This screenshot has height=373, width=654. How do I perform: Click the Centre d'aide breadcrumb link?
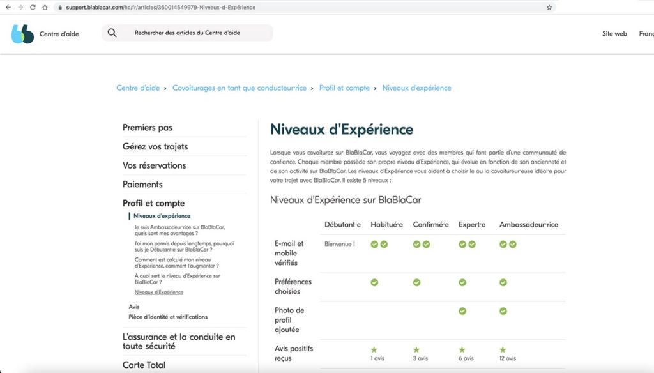(x=138, y=88)
